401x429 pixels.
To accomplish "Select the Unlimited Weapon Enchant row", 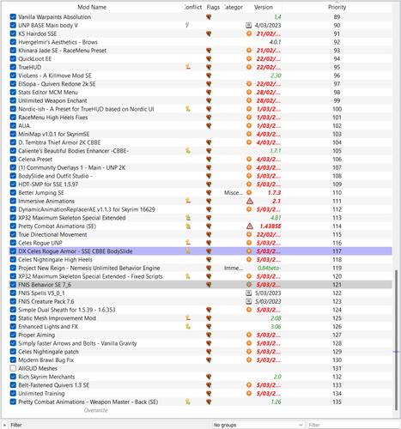I will coord(200,100).
